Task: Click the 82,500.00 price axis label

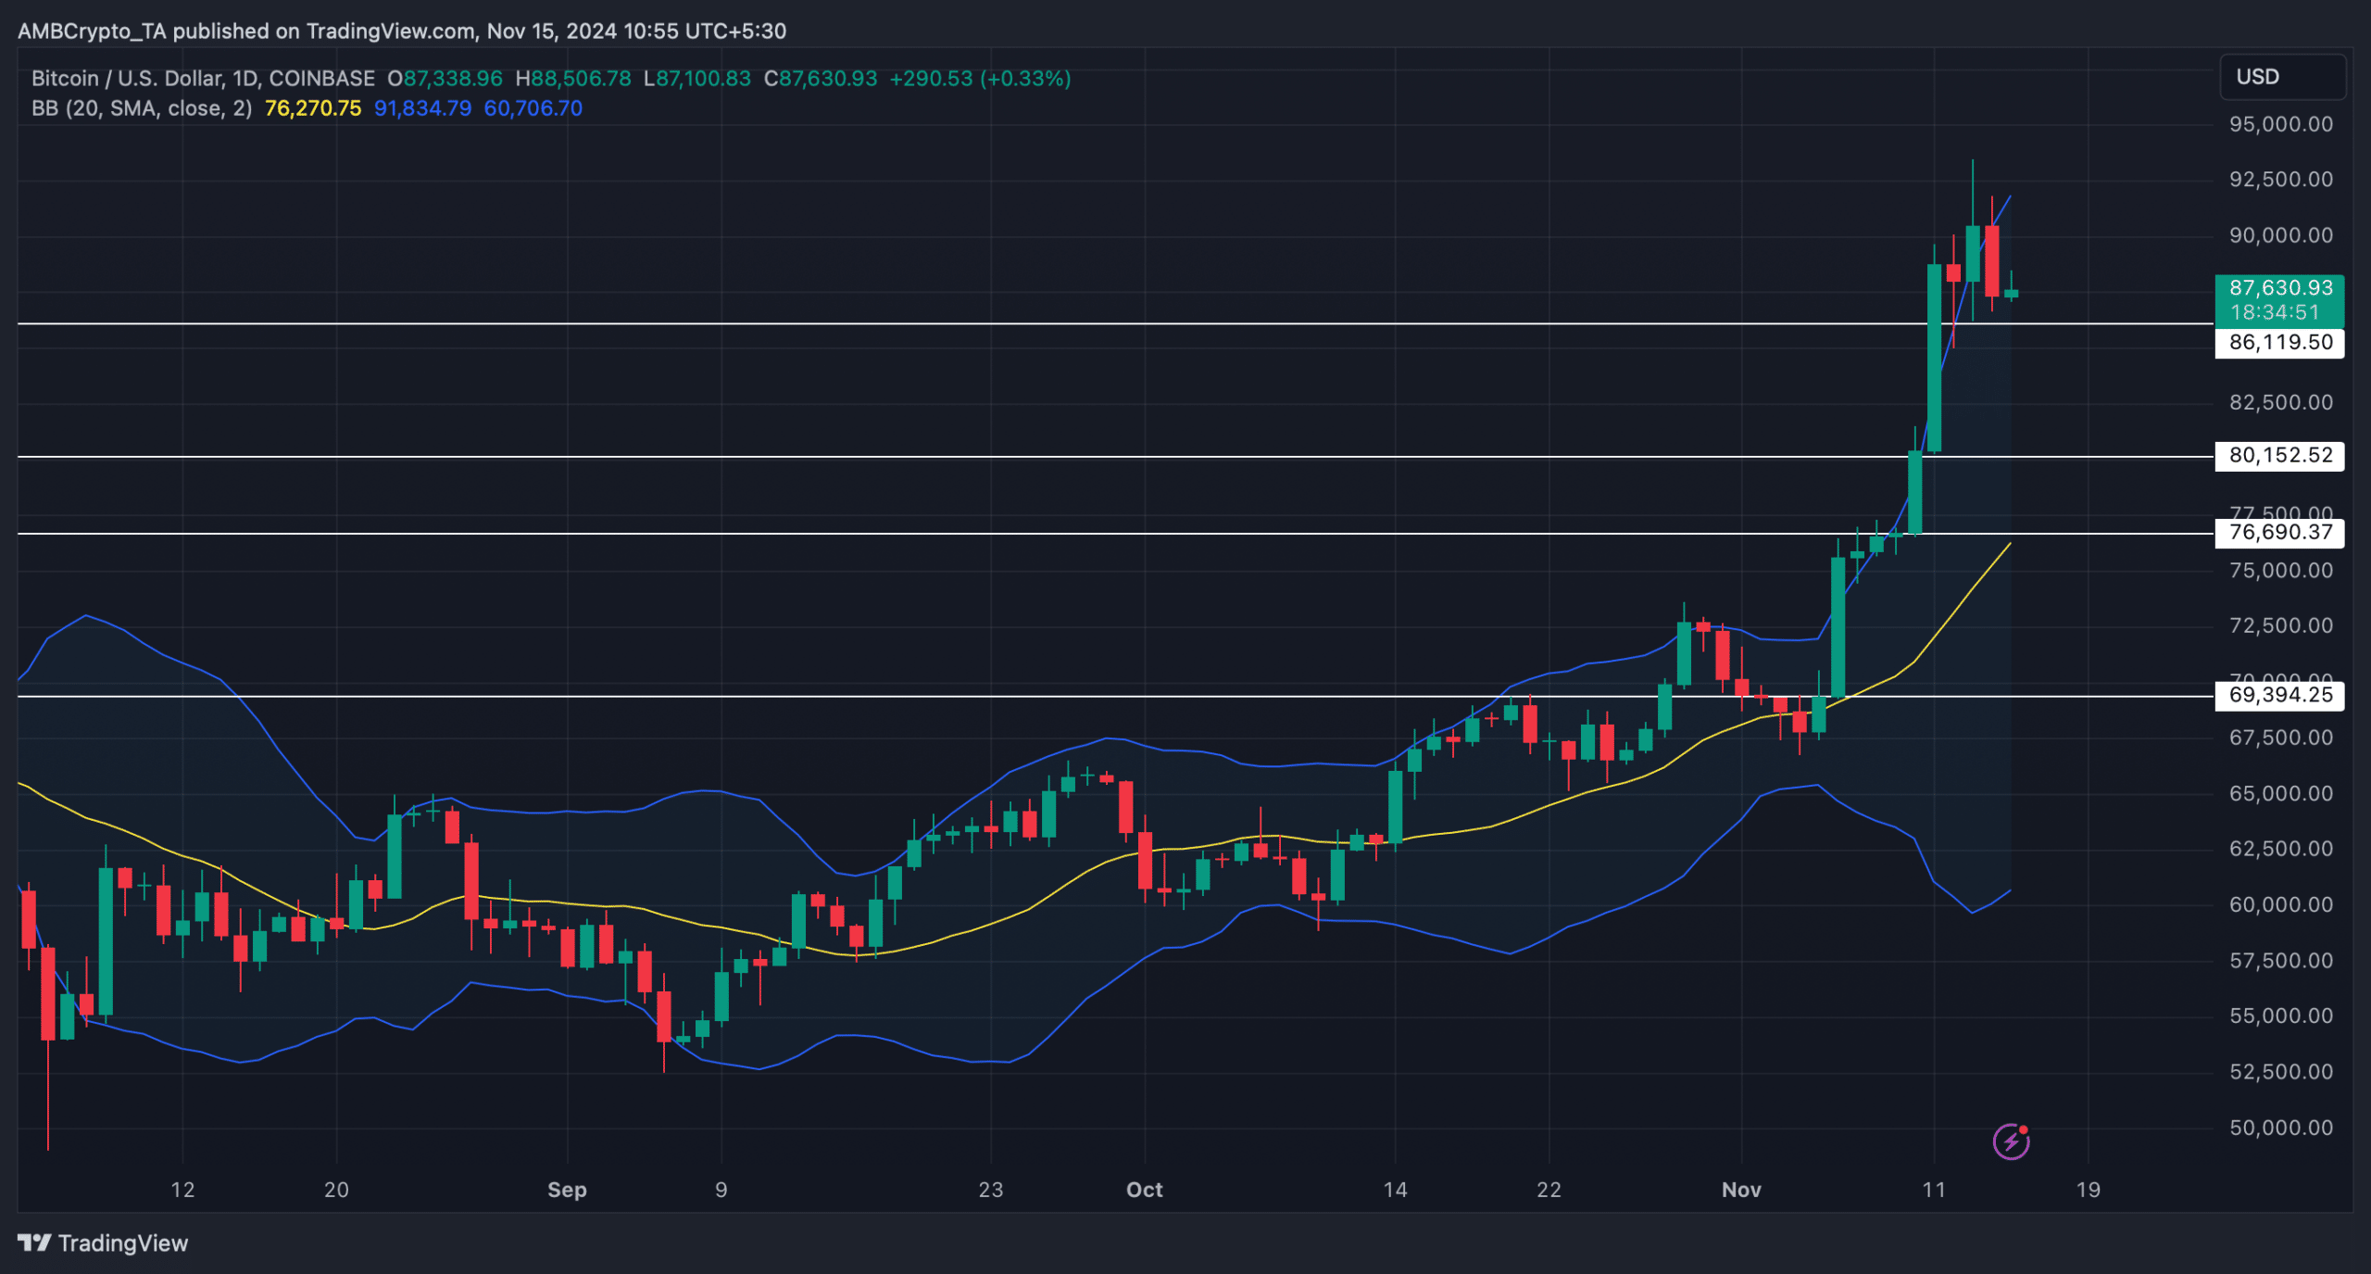Action: coord(2281,403)
